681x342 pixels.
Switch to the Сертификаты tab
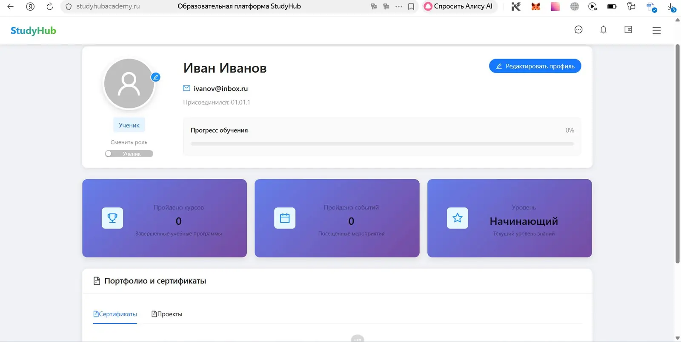coord(115,314)
